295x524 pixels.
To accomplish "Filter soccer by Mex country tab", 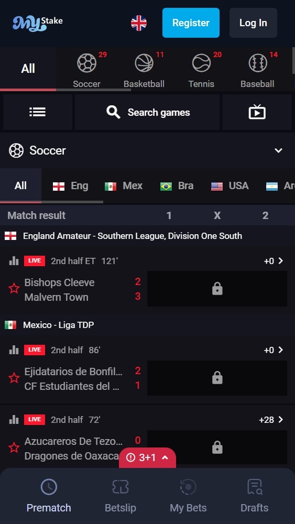I will coord(124,186).
